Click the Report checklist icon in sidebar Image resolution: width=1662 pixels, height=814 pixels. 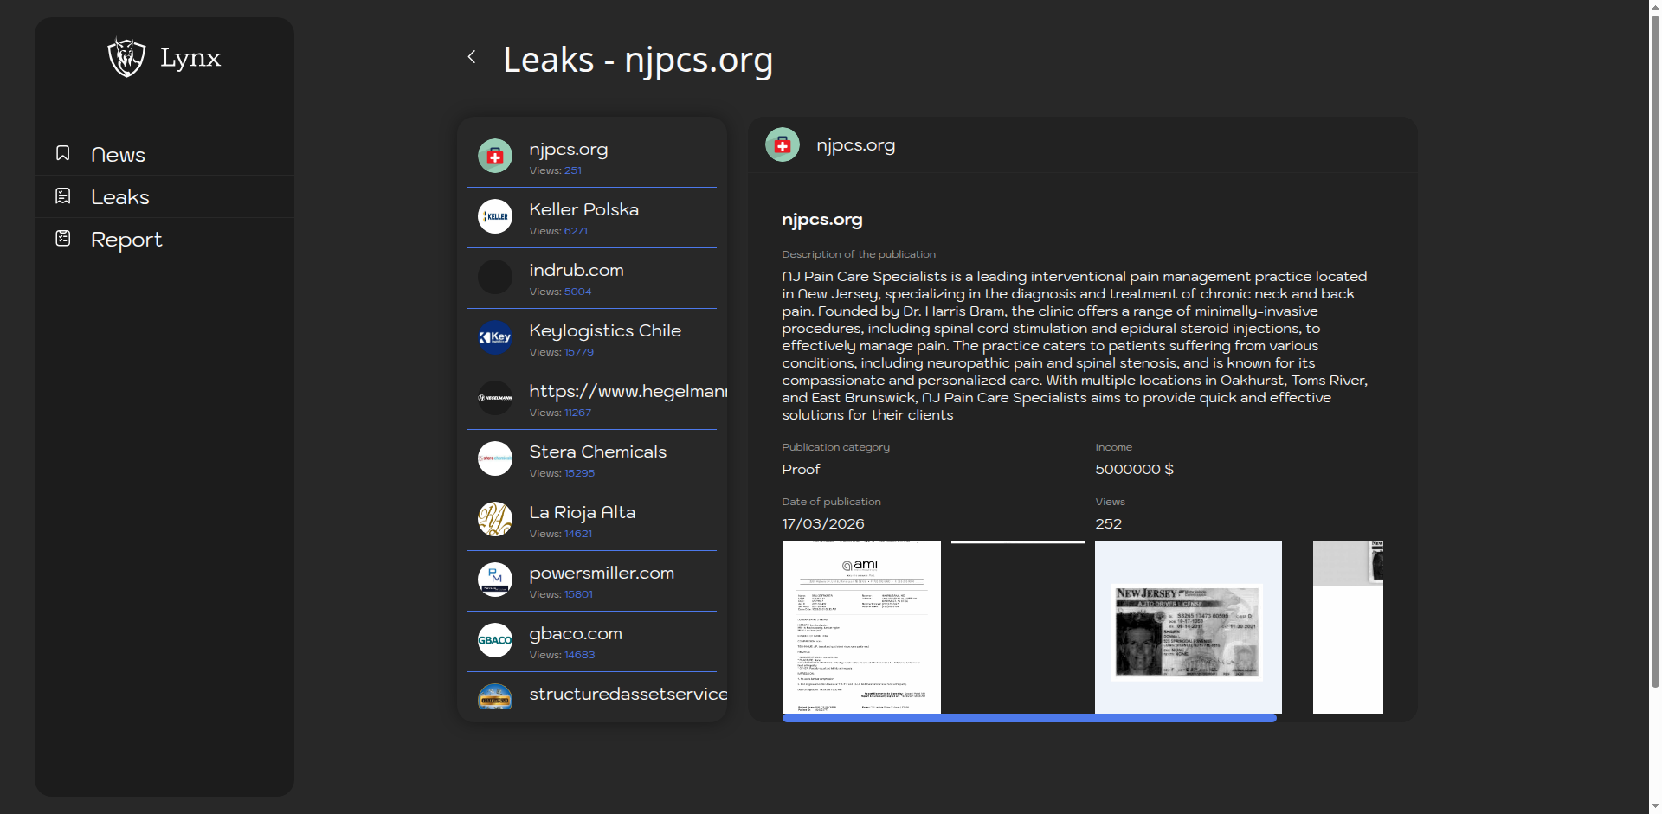(63, 238)
